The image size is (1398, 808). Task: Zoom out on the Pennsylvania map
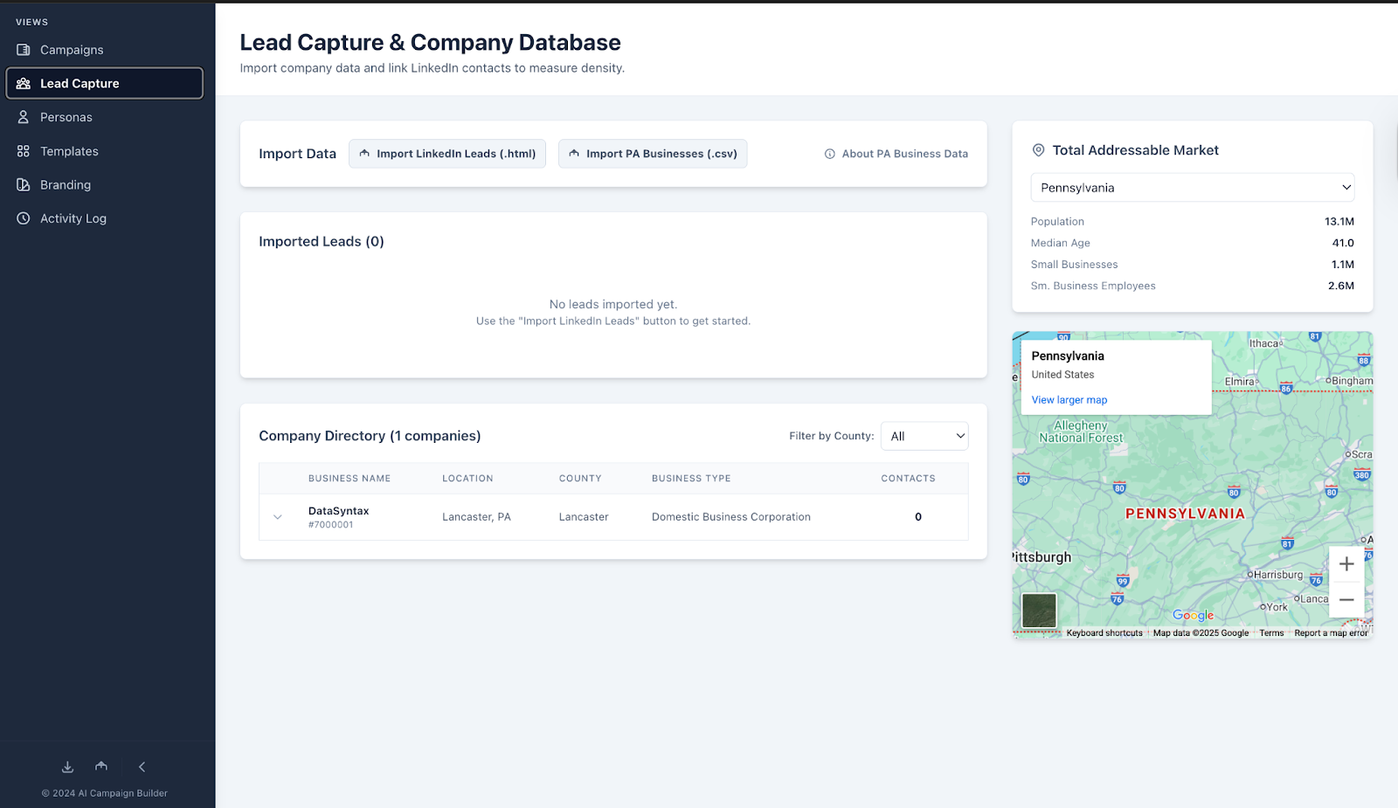pyautogui.click(x=1346, y=600)
